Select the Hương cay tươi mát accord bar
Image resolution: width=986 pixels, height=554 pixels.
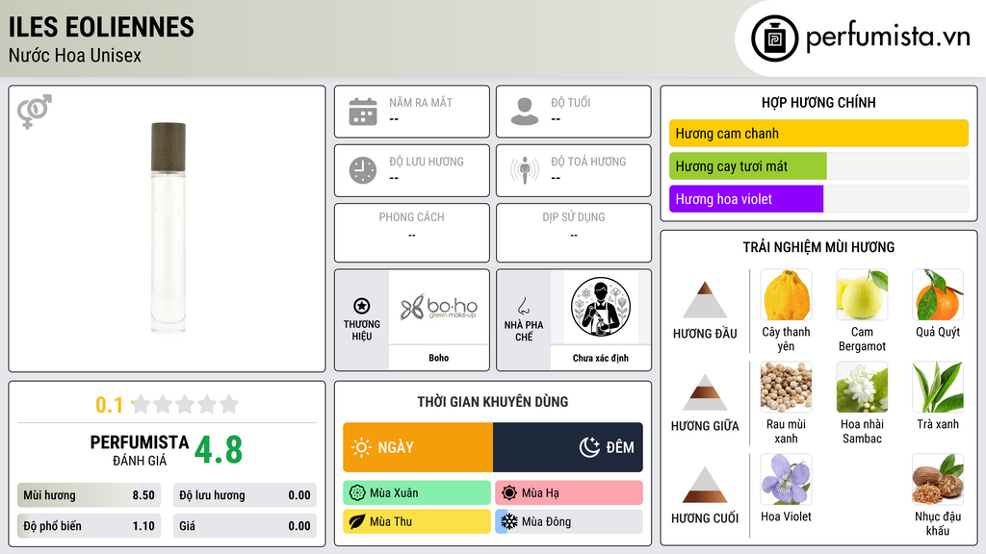(818, 166)
